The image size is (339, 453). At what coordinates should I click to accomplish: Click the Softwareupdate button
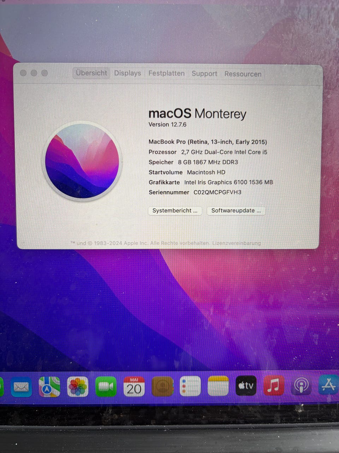point(236,211)
